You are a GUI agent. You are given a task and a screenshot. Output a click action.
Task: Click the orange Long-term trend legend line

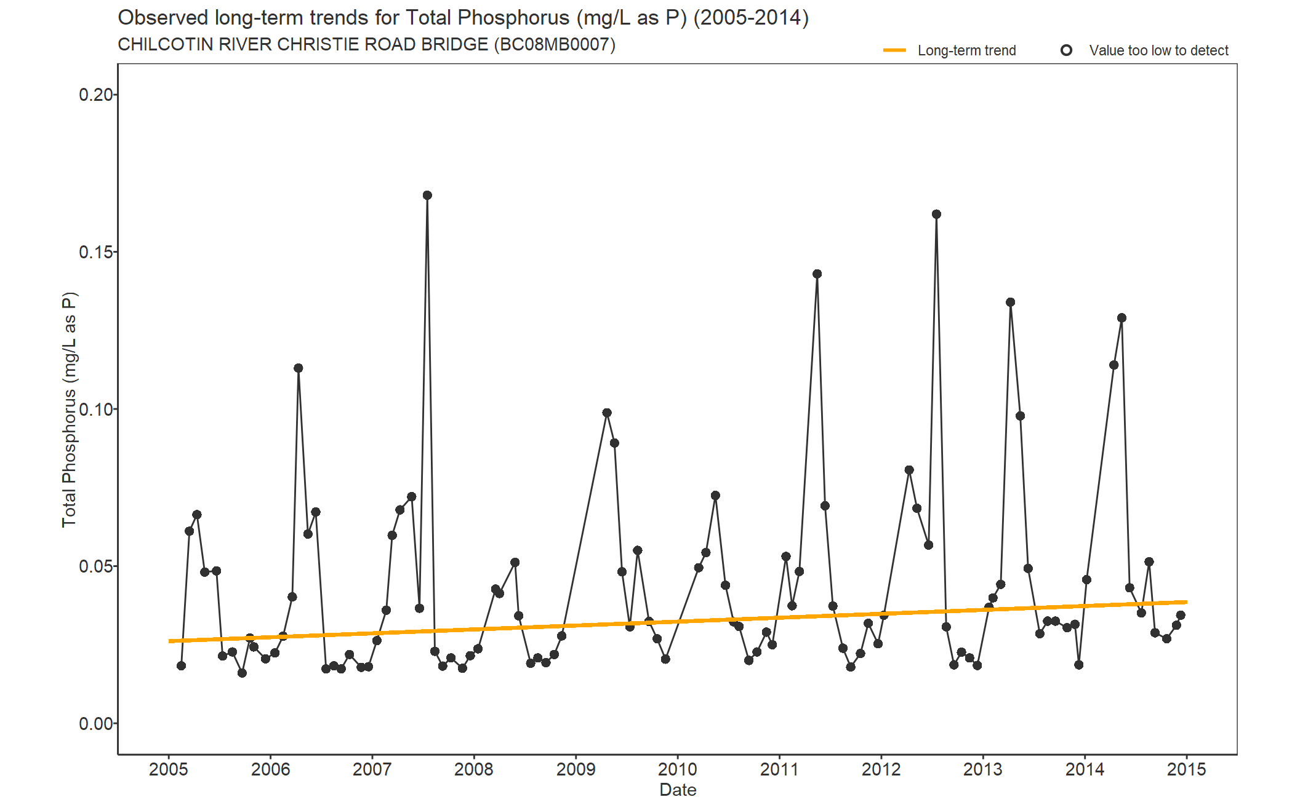pyautogui.click(x=894, y=50)
